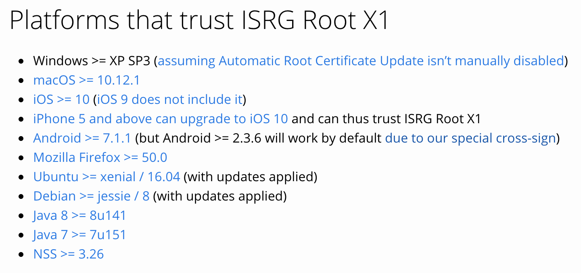Click with updates applied next to Ubuntu
581x273 pixels.
tap(249, 176)
